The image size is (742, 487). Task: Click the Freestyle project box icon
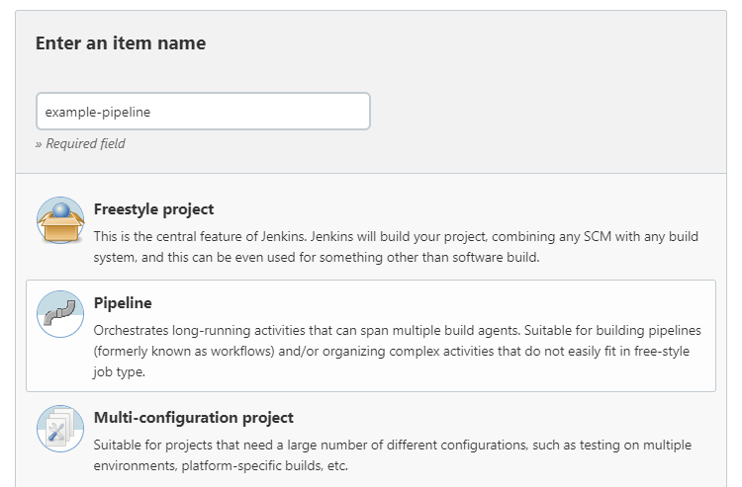coord(60,220)
